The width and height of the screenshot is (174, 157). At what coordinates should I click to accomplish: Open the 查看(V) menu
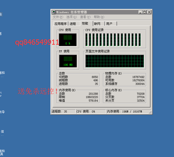pyautogui.click(x=85, y=17)
